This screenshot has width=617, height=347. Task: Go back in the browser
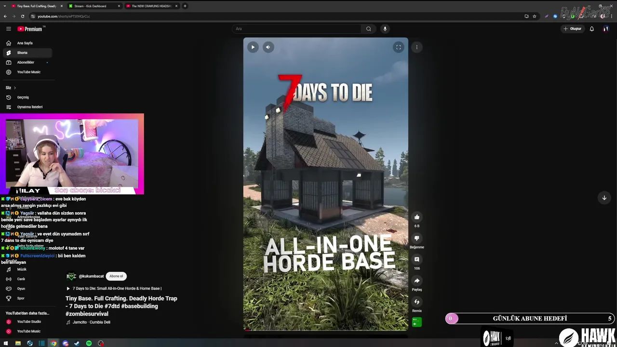[x=5, y=16]
